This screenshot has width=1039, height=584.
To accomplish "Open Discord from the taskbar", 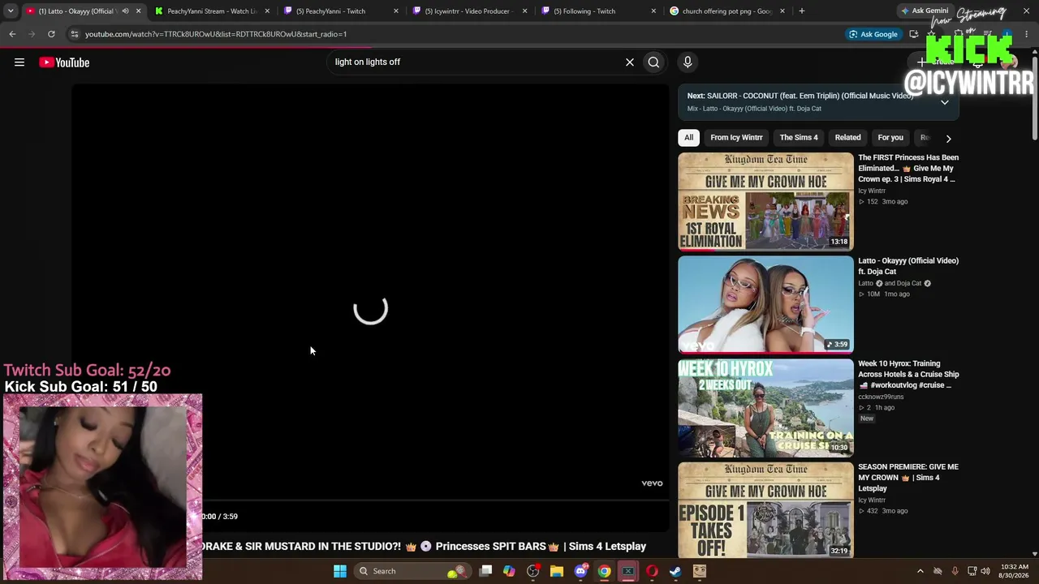I will point(580,571).
